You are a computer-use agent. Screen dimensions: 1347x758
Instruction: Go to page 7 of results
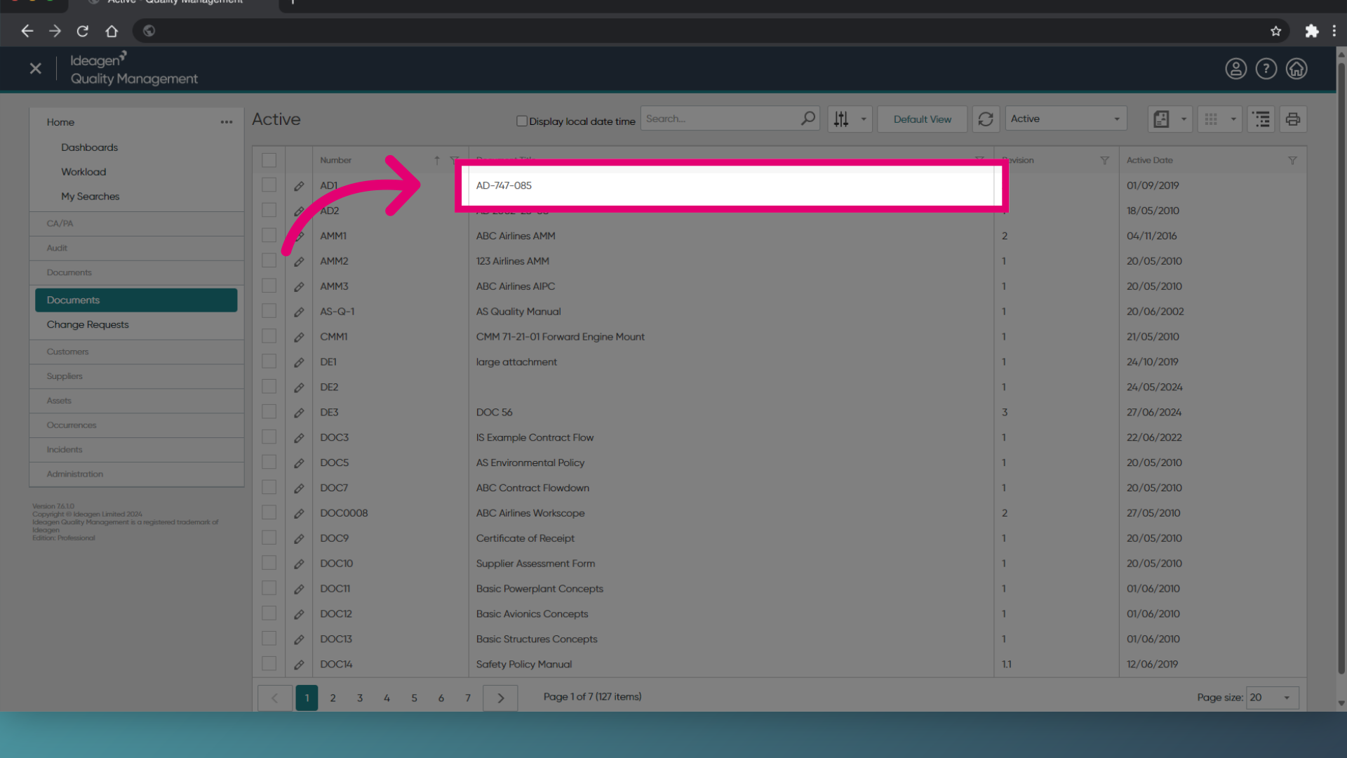pyautogui.click(x=467, y=698)
